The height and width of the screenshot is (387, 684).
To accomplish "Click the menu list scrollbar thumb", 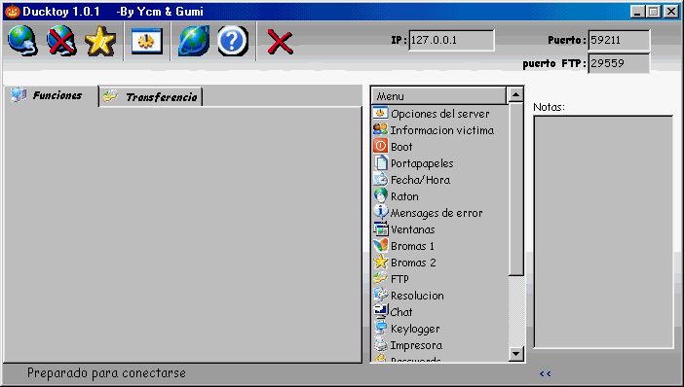I will pyautogui.click(x=516, y=189).
